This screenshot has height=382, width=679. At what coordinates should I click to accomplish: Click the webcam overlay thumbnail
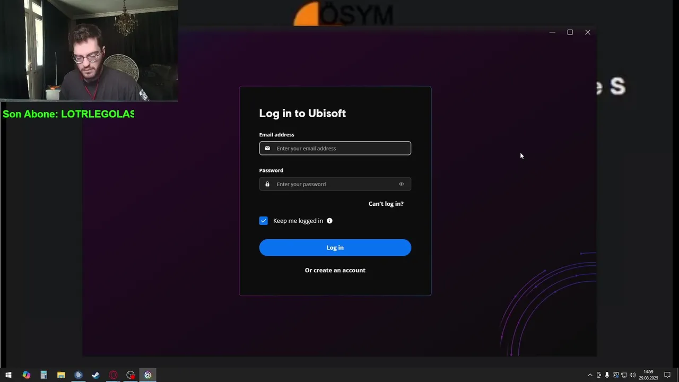[89, 50]
